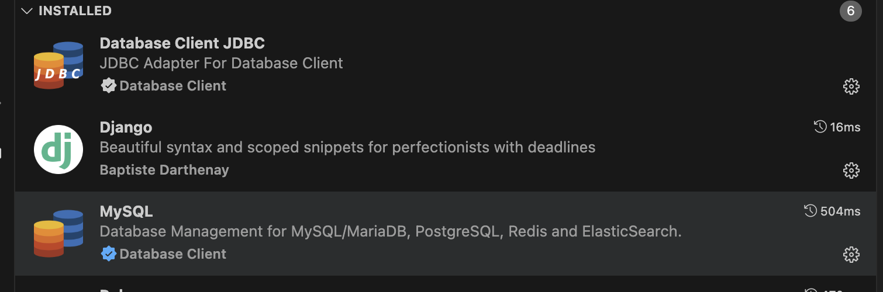
Task: Open the Django extension title
Action: point(126,127)
